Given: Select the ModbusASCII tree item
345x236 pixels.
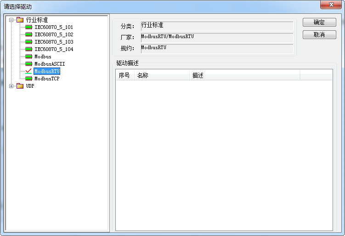Looking at the screenshot, I should tap(50, 64).
